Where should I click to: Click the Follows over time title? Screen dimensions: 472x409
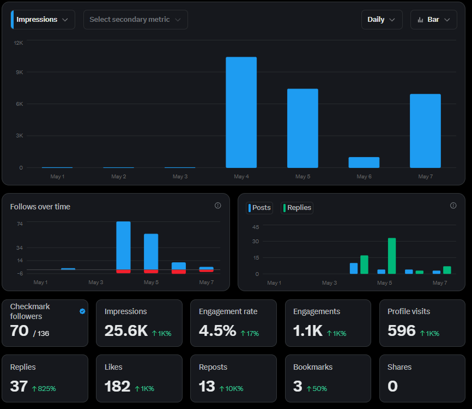point(40,207)
